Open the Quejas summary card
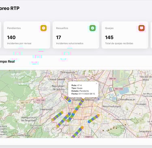 [x=125, y=35]
